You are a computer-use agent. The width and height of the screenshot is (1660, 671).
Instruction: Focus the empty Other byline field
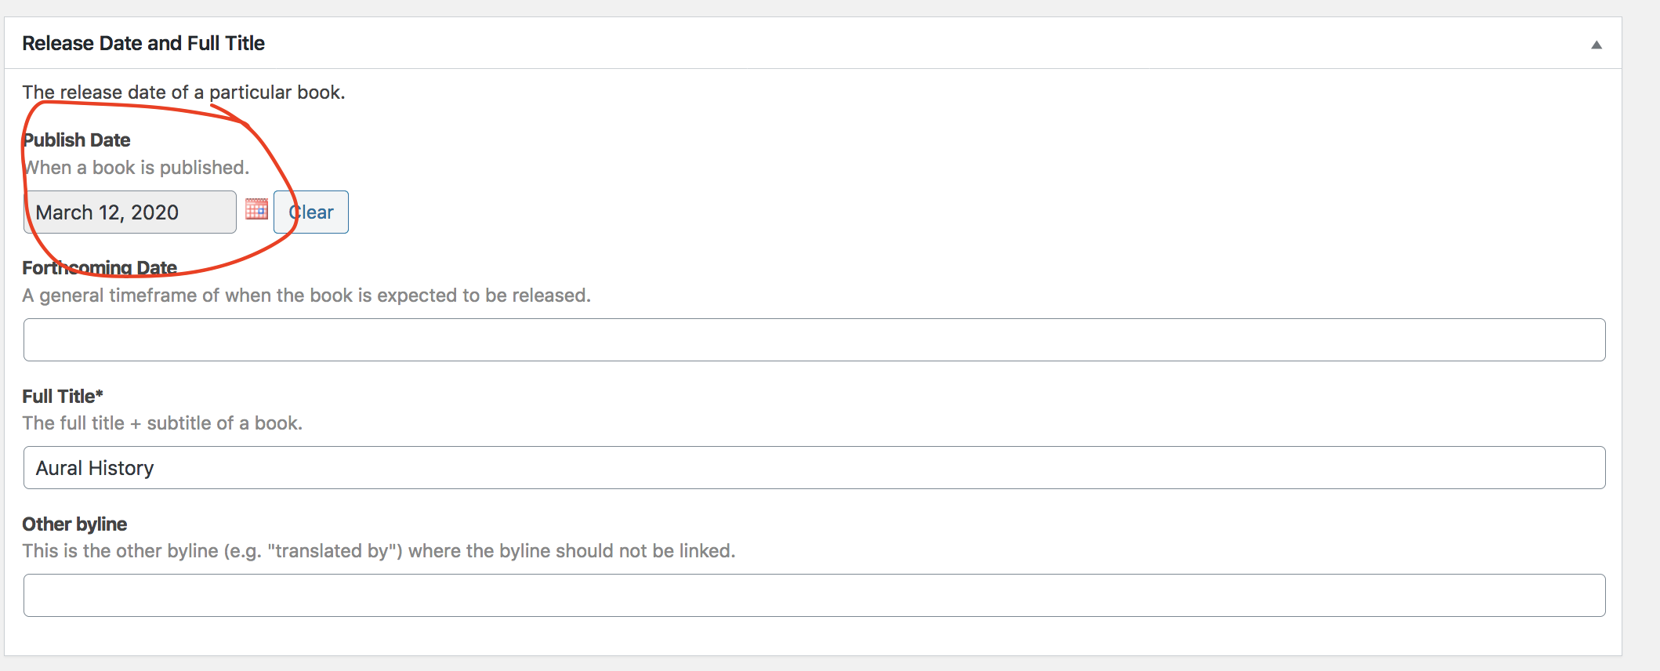(814, 596)
